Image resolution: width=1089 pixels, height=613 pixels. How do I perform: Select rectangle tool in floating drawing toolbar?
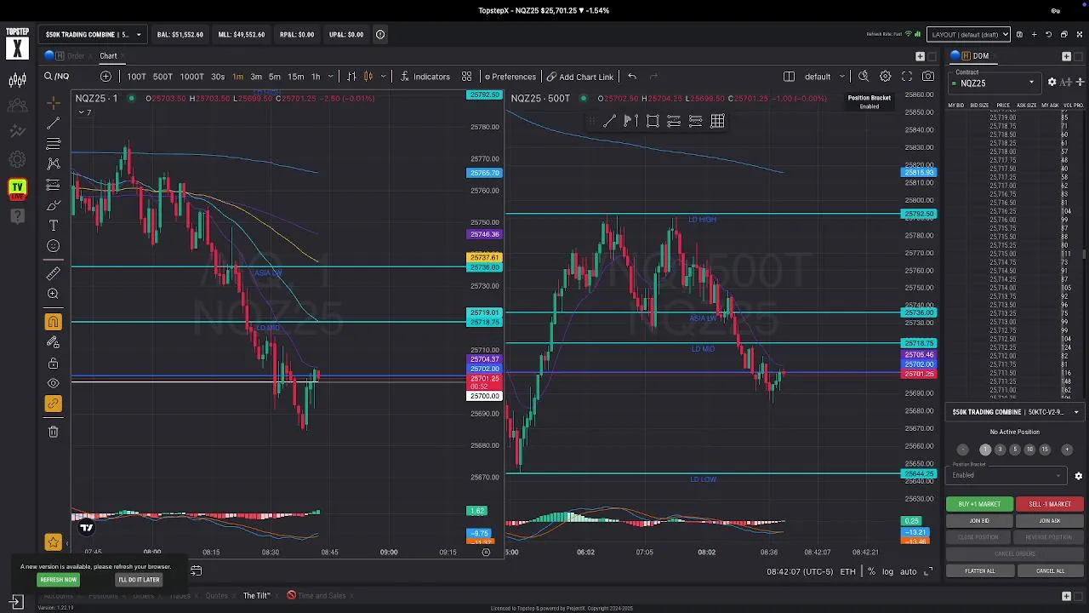tap(653, 121)
